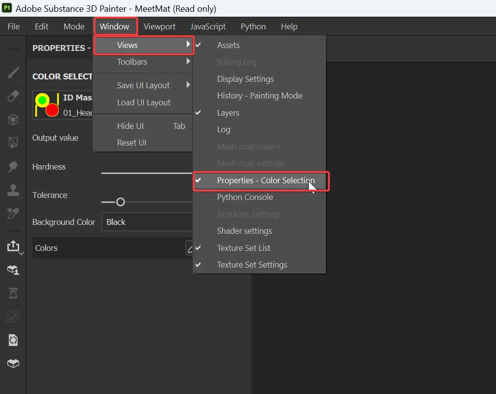Image resolution: width=496 pixels, height=394 pixels.
Task: Uncheck the Texture Set List view
Action: (x=259, y=248)
